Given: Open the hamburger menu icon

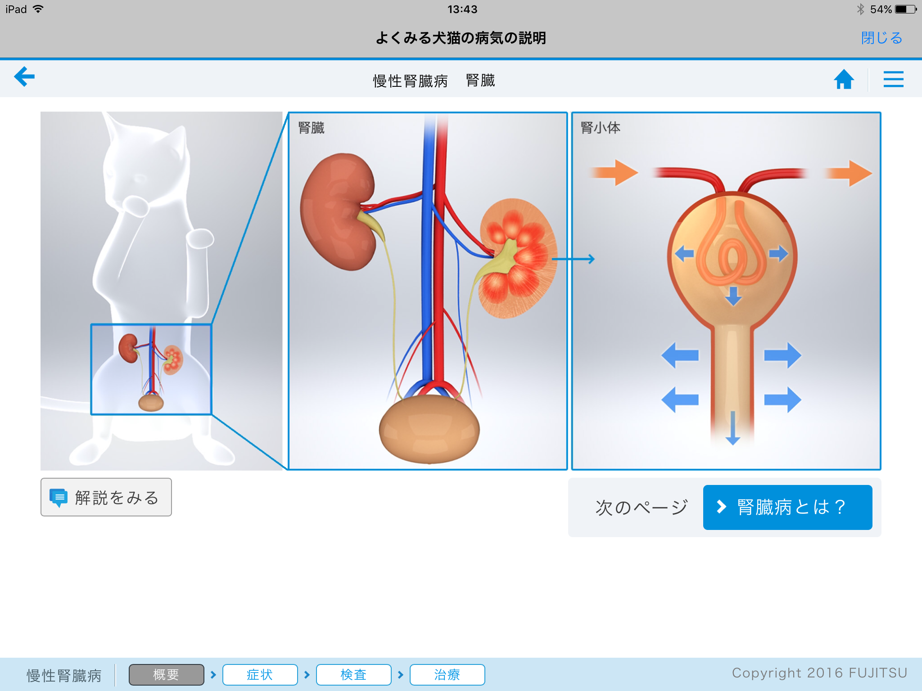Looking at the screenshot, I should [x=893, y=79].
